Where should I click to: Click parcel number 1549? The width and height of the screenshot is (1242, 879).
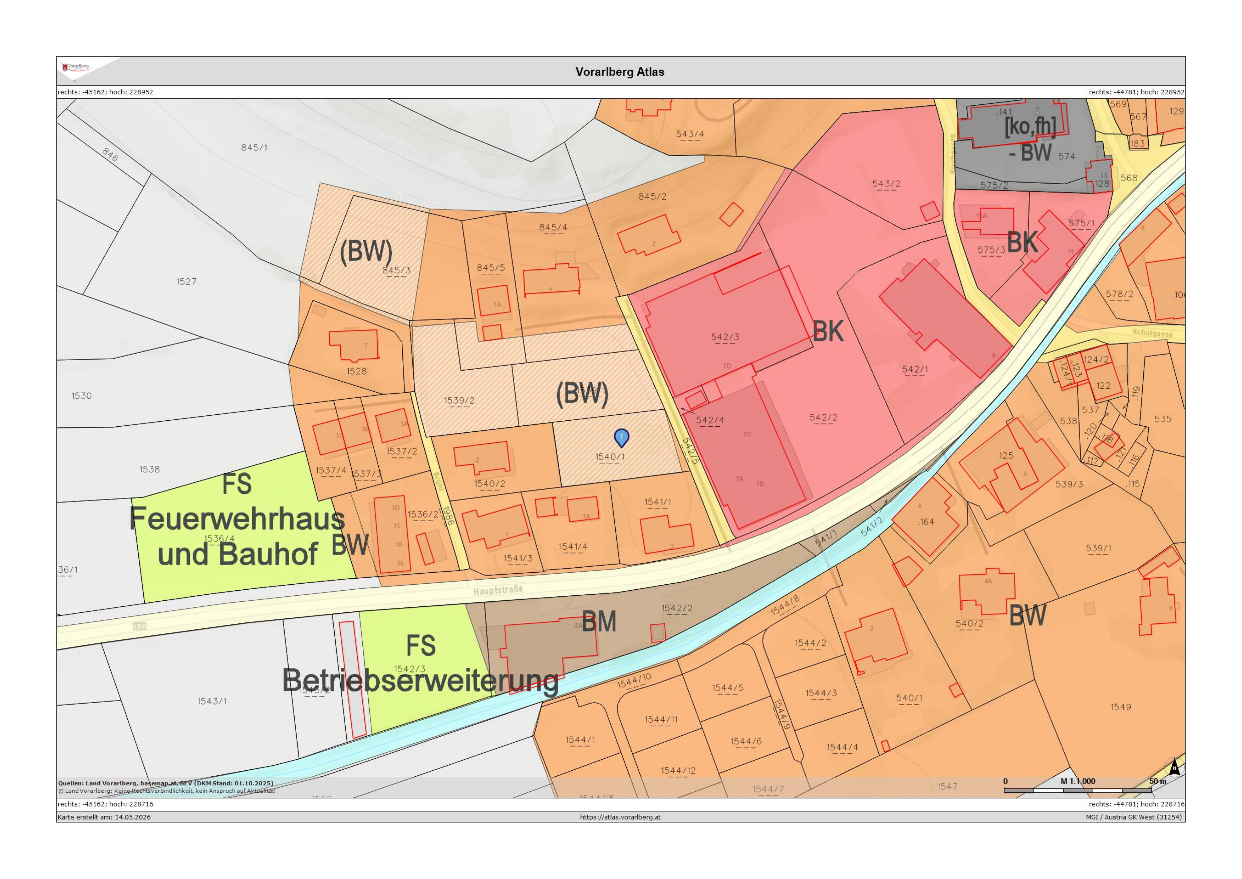pyautogui.click(x=1121, y=707)
